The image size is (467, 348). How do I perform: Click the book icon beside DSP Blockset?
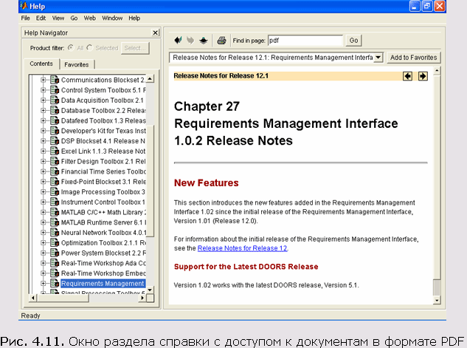55,140
